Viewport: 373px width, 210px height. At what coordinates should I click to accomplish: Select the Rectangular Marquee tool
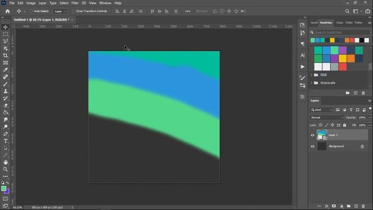point(5,34)
